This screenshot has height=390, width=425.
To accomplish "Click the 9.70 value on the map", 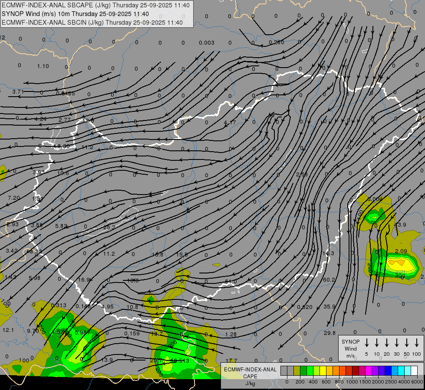I will pos(33,331).
